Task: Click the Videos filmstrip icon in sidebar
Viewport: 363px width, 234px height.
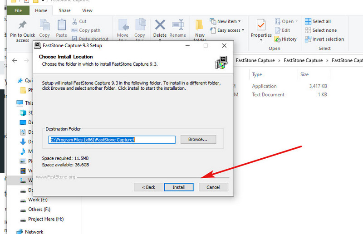Action: coord(23,171)
